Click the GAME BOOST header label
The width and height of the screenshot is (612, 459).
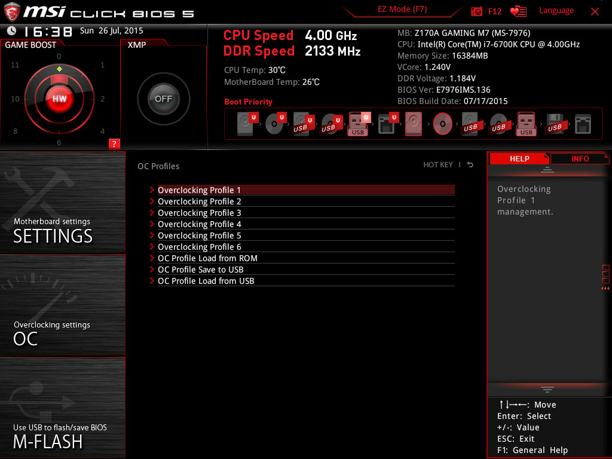pyautogui.click(x=30, y=45)
